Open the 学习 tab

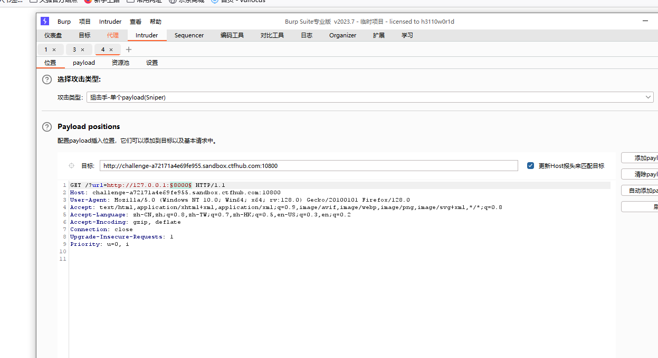[407, 35]
